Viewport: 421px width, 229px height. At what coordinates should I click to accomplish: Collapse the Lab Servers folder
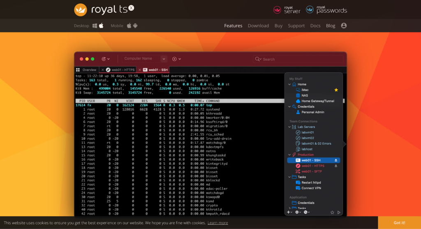(289, 127)
